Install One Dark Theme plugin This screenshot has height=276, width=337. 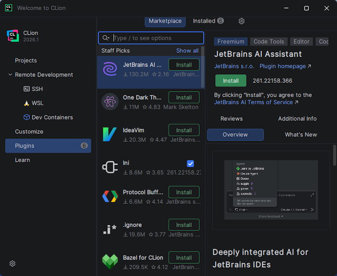click(x=184, y=97)
